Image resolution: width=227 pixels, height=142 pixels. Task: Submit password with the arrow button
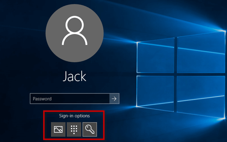pyautogui.click(x=114, y=99)
